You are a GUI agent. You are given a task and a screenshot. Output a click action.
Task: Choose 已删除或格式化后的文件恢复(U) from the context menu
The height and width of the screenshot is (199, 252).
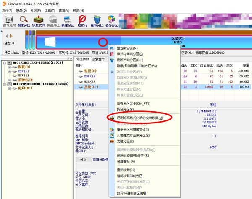tap(140, 118)
